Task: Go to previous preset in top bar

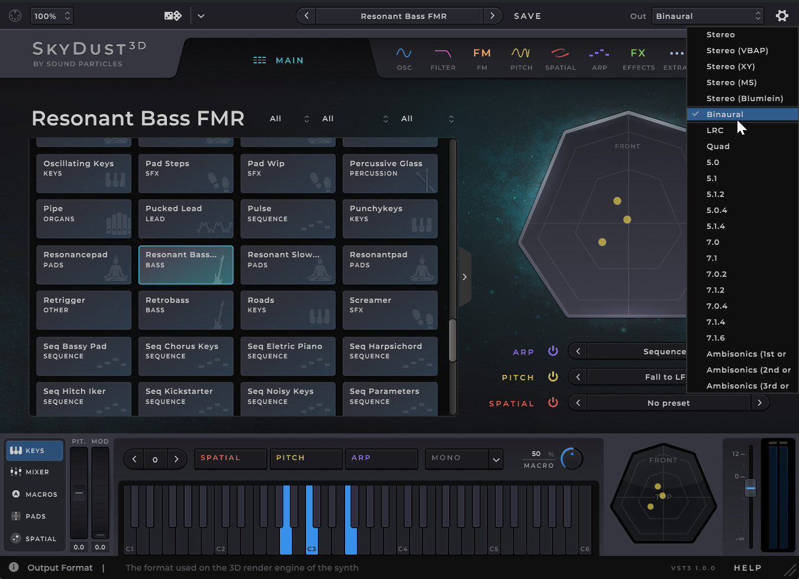Action: pyautogui.click(x=306, y=16)
